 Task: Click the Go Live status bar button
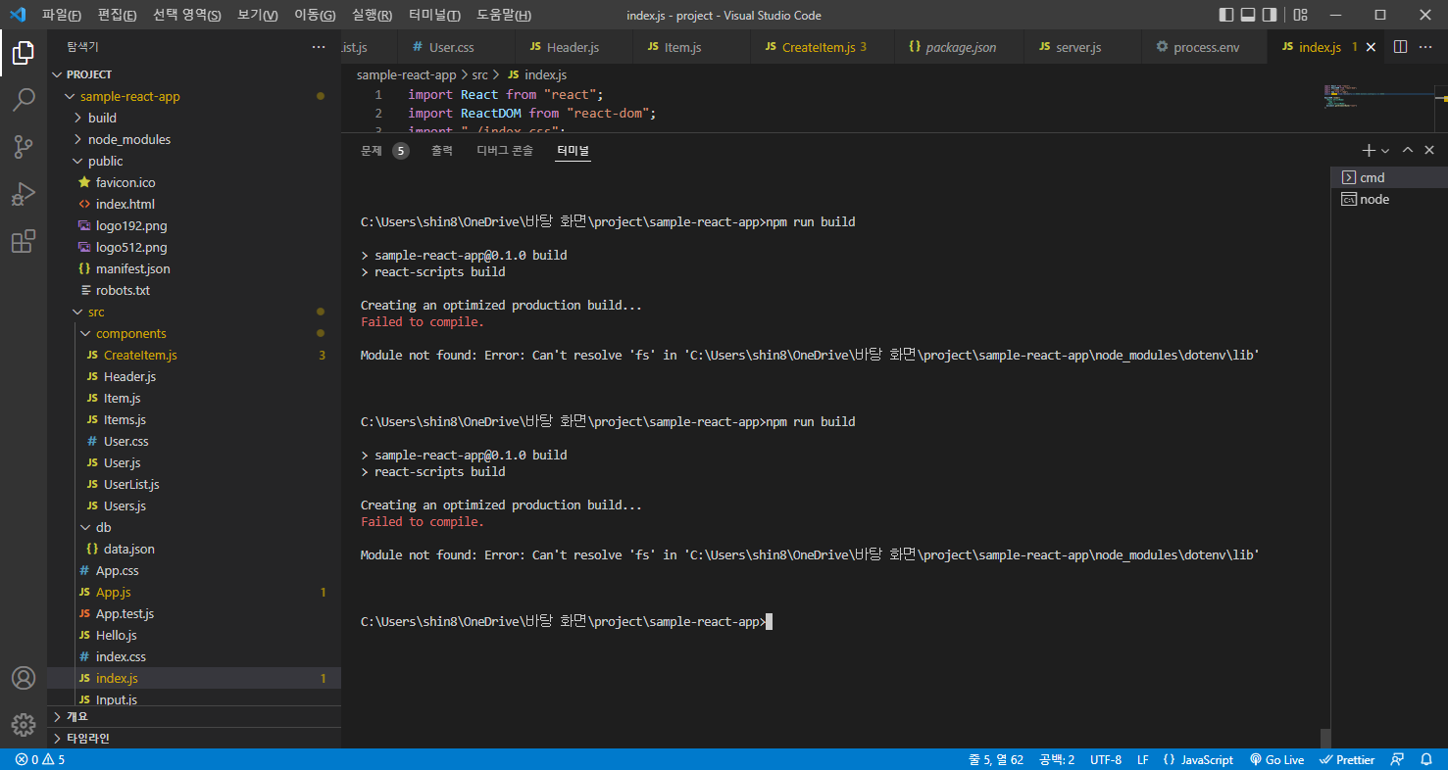coord(1276,759)
